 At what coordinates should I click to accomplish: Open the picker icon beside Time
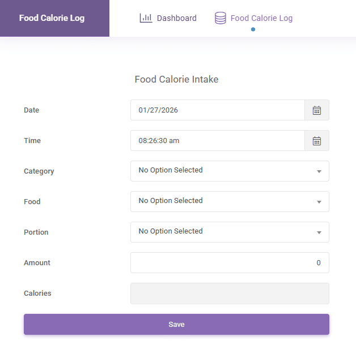317,141
